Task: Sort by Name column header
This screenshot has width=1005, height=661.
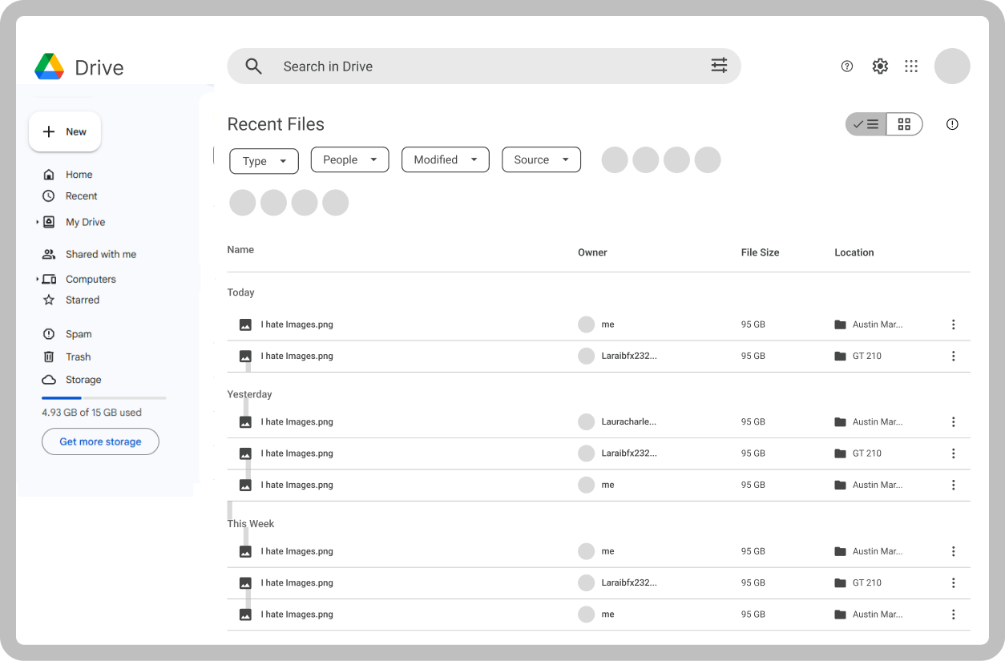Action: [240, 250]
